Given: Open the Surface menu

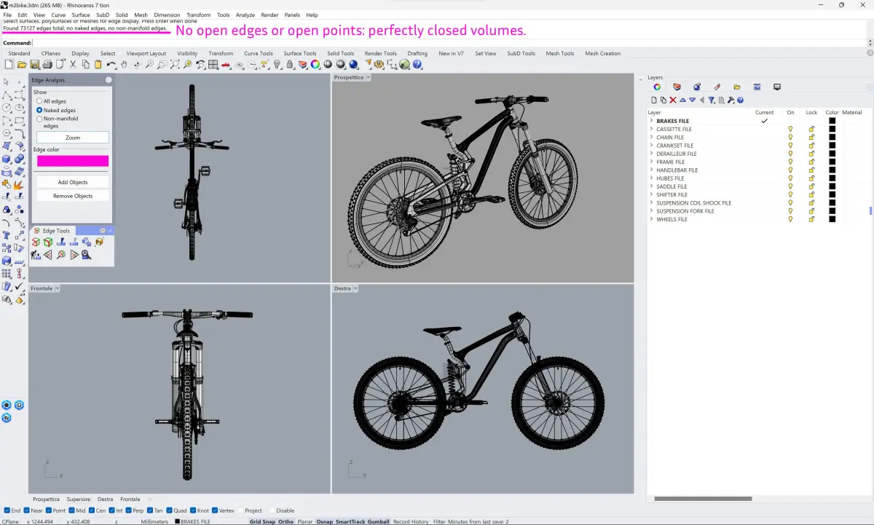Looking at the screenshot, I should pyautogui.click(x=81, y=15).
